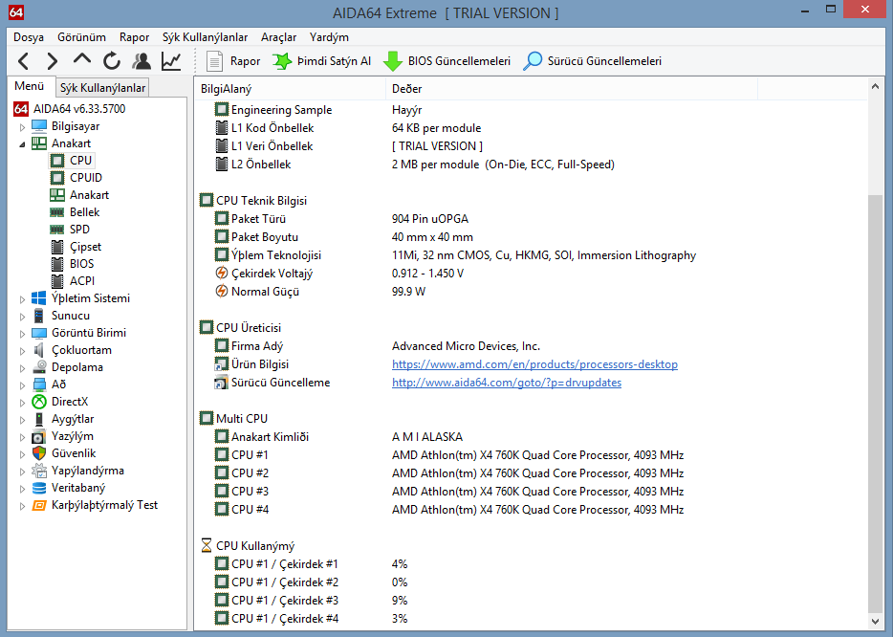Click the BilgiAlaný column header
Viewport: 893px width, 637px height.
[290, 89]
